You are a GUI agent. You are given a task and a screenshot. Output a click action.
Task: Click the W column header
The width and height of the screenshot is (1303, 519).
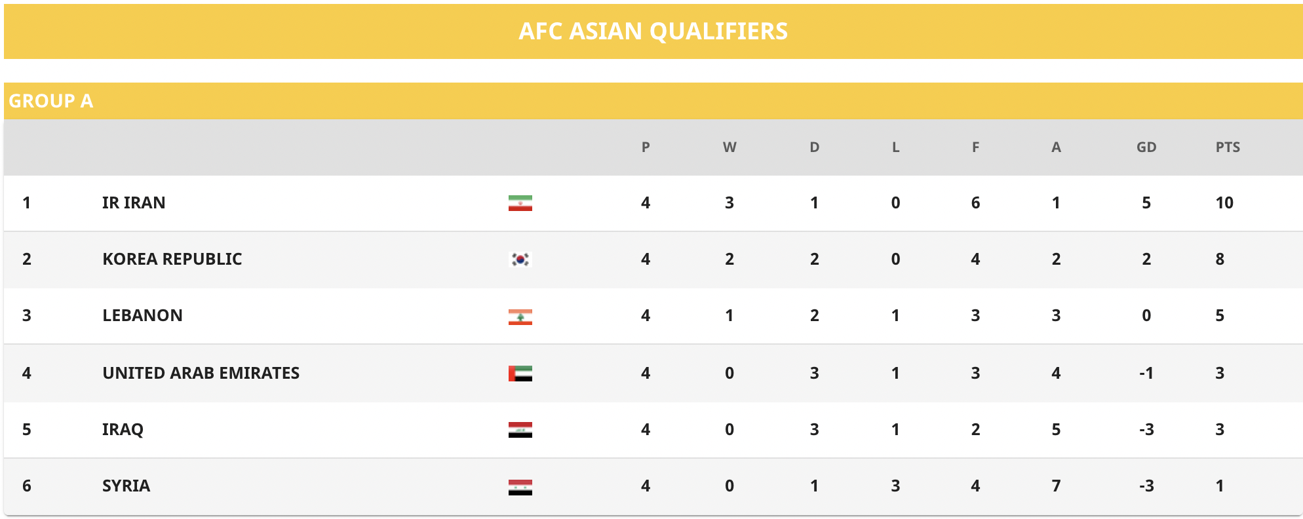click(x=729, y=147)
